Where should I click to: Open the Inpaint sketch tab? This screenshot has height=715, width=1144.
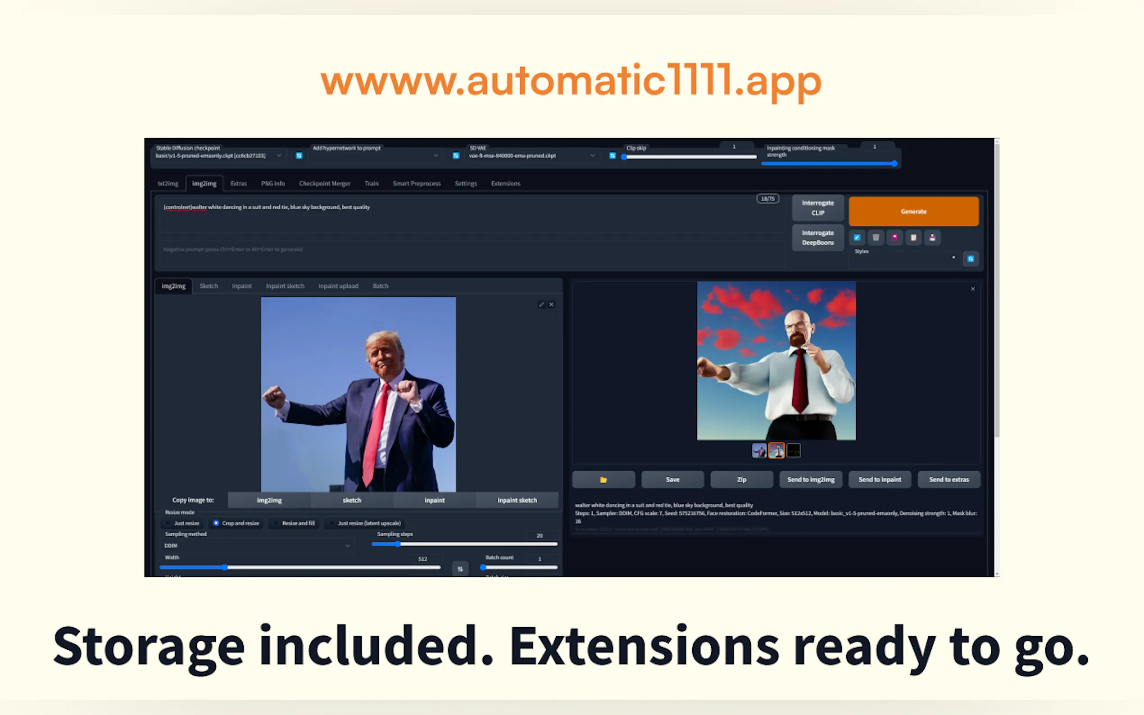coord(285,286)
